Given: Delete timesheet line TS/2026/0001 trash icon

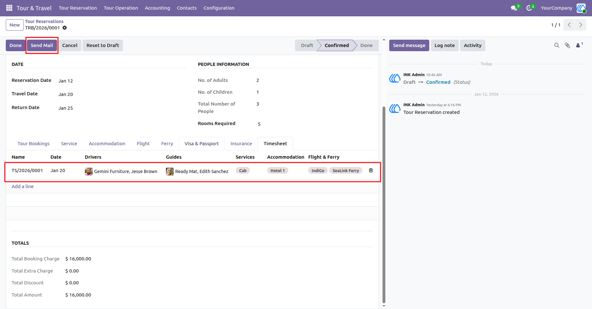Looking at the screenshot, I should tap(371, 170).
